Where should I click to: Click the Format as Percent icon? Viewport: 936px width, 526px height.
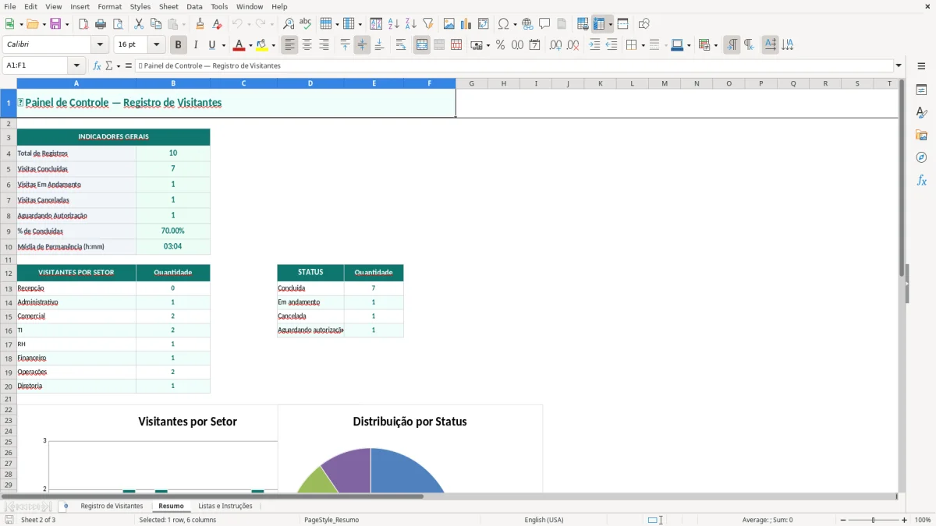click(500, 45)
